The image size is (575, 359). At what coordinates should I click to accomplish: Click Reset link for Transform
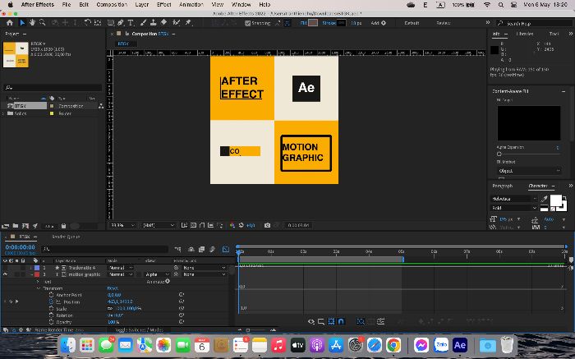point(113,288)
